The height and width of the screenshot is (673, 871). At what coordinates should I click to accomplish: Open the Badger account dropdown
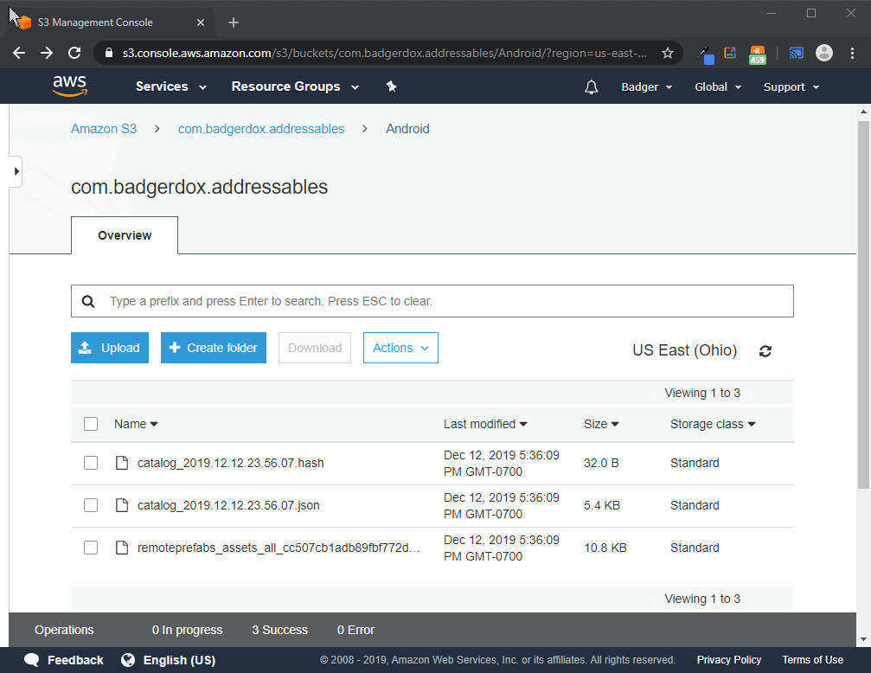click(647, 87)
